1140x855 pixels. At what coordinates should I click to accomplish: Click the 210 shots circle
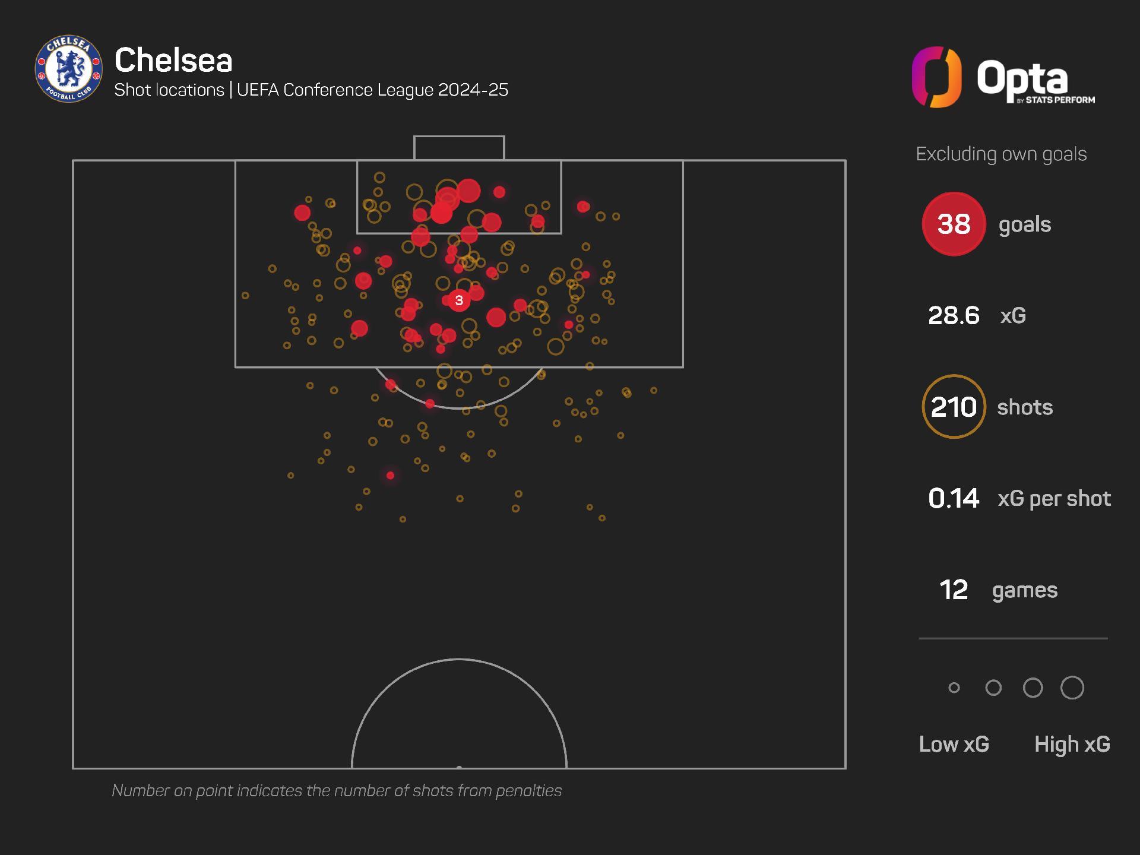(954, 407)
